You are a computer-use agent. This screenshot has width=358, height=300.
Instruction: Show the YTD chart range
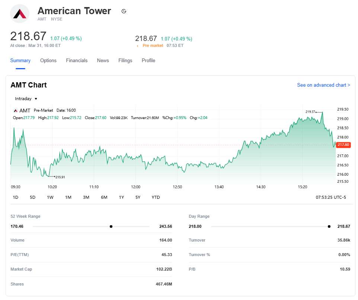point(156,197)
